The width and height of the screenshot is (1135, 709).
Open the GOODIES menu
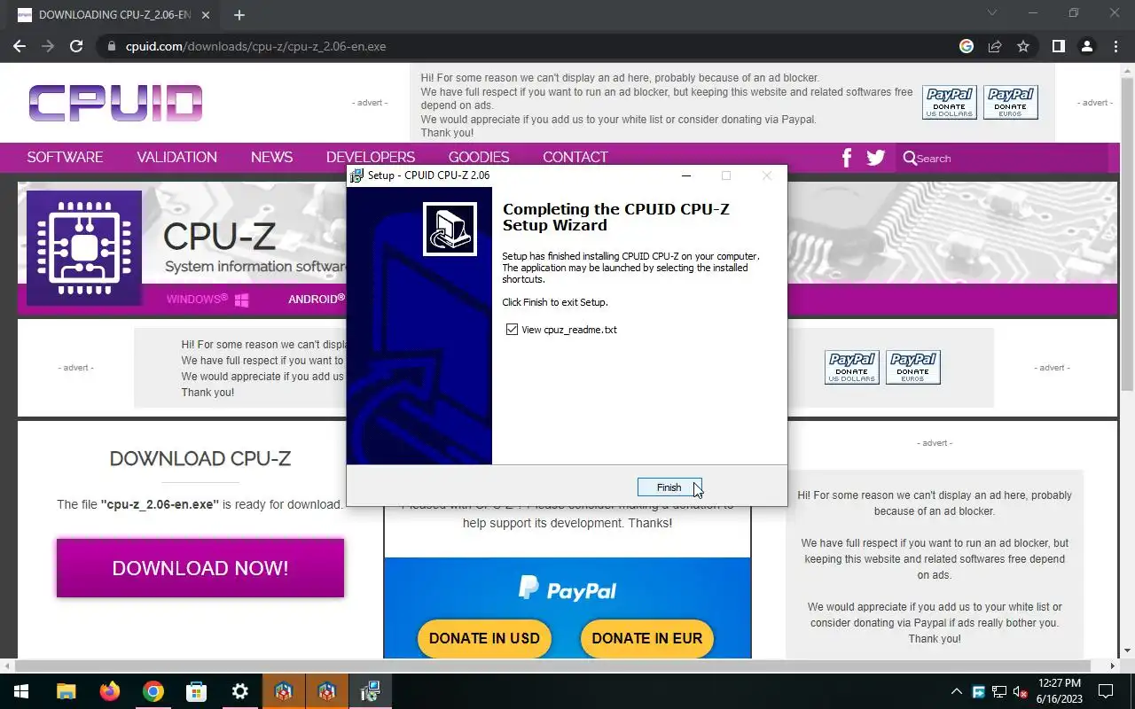coord(479,157)
